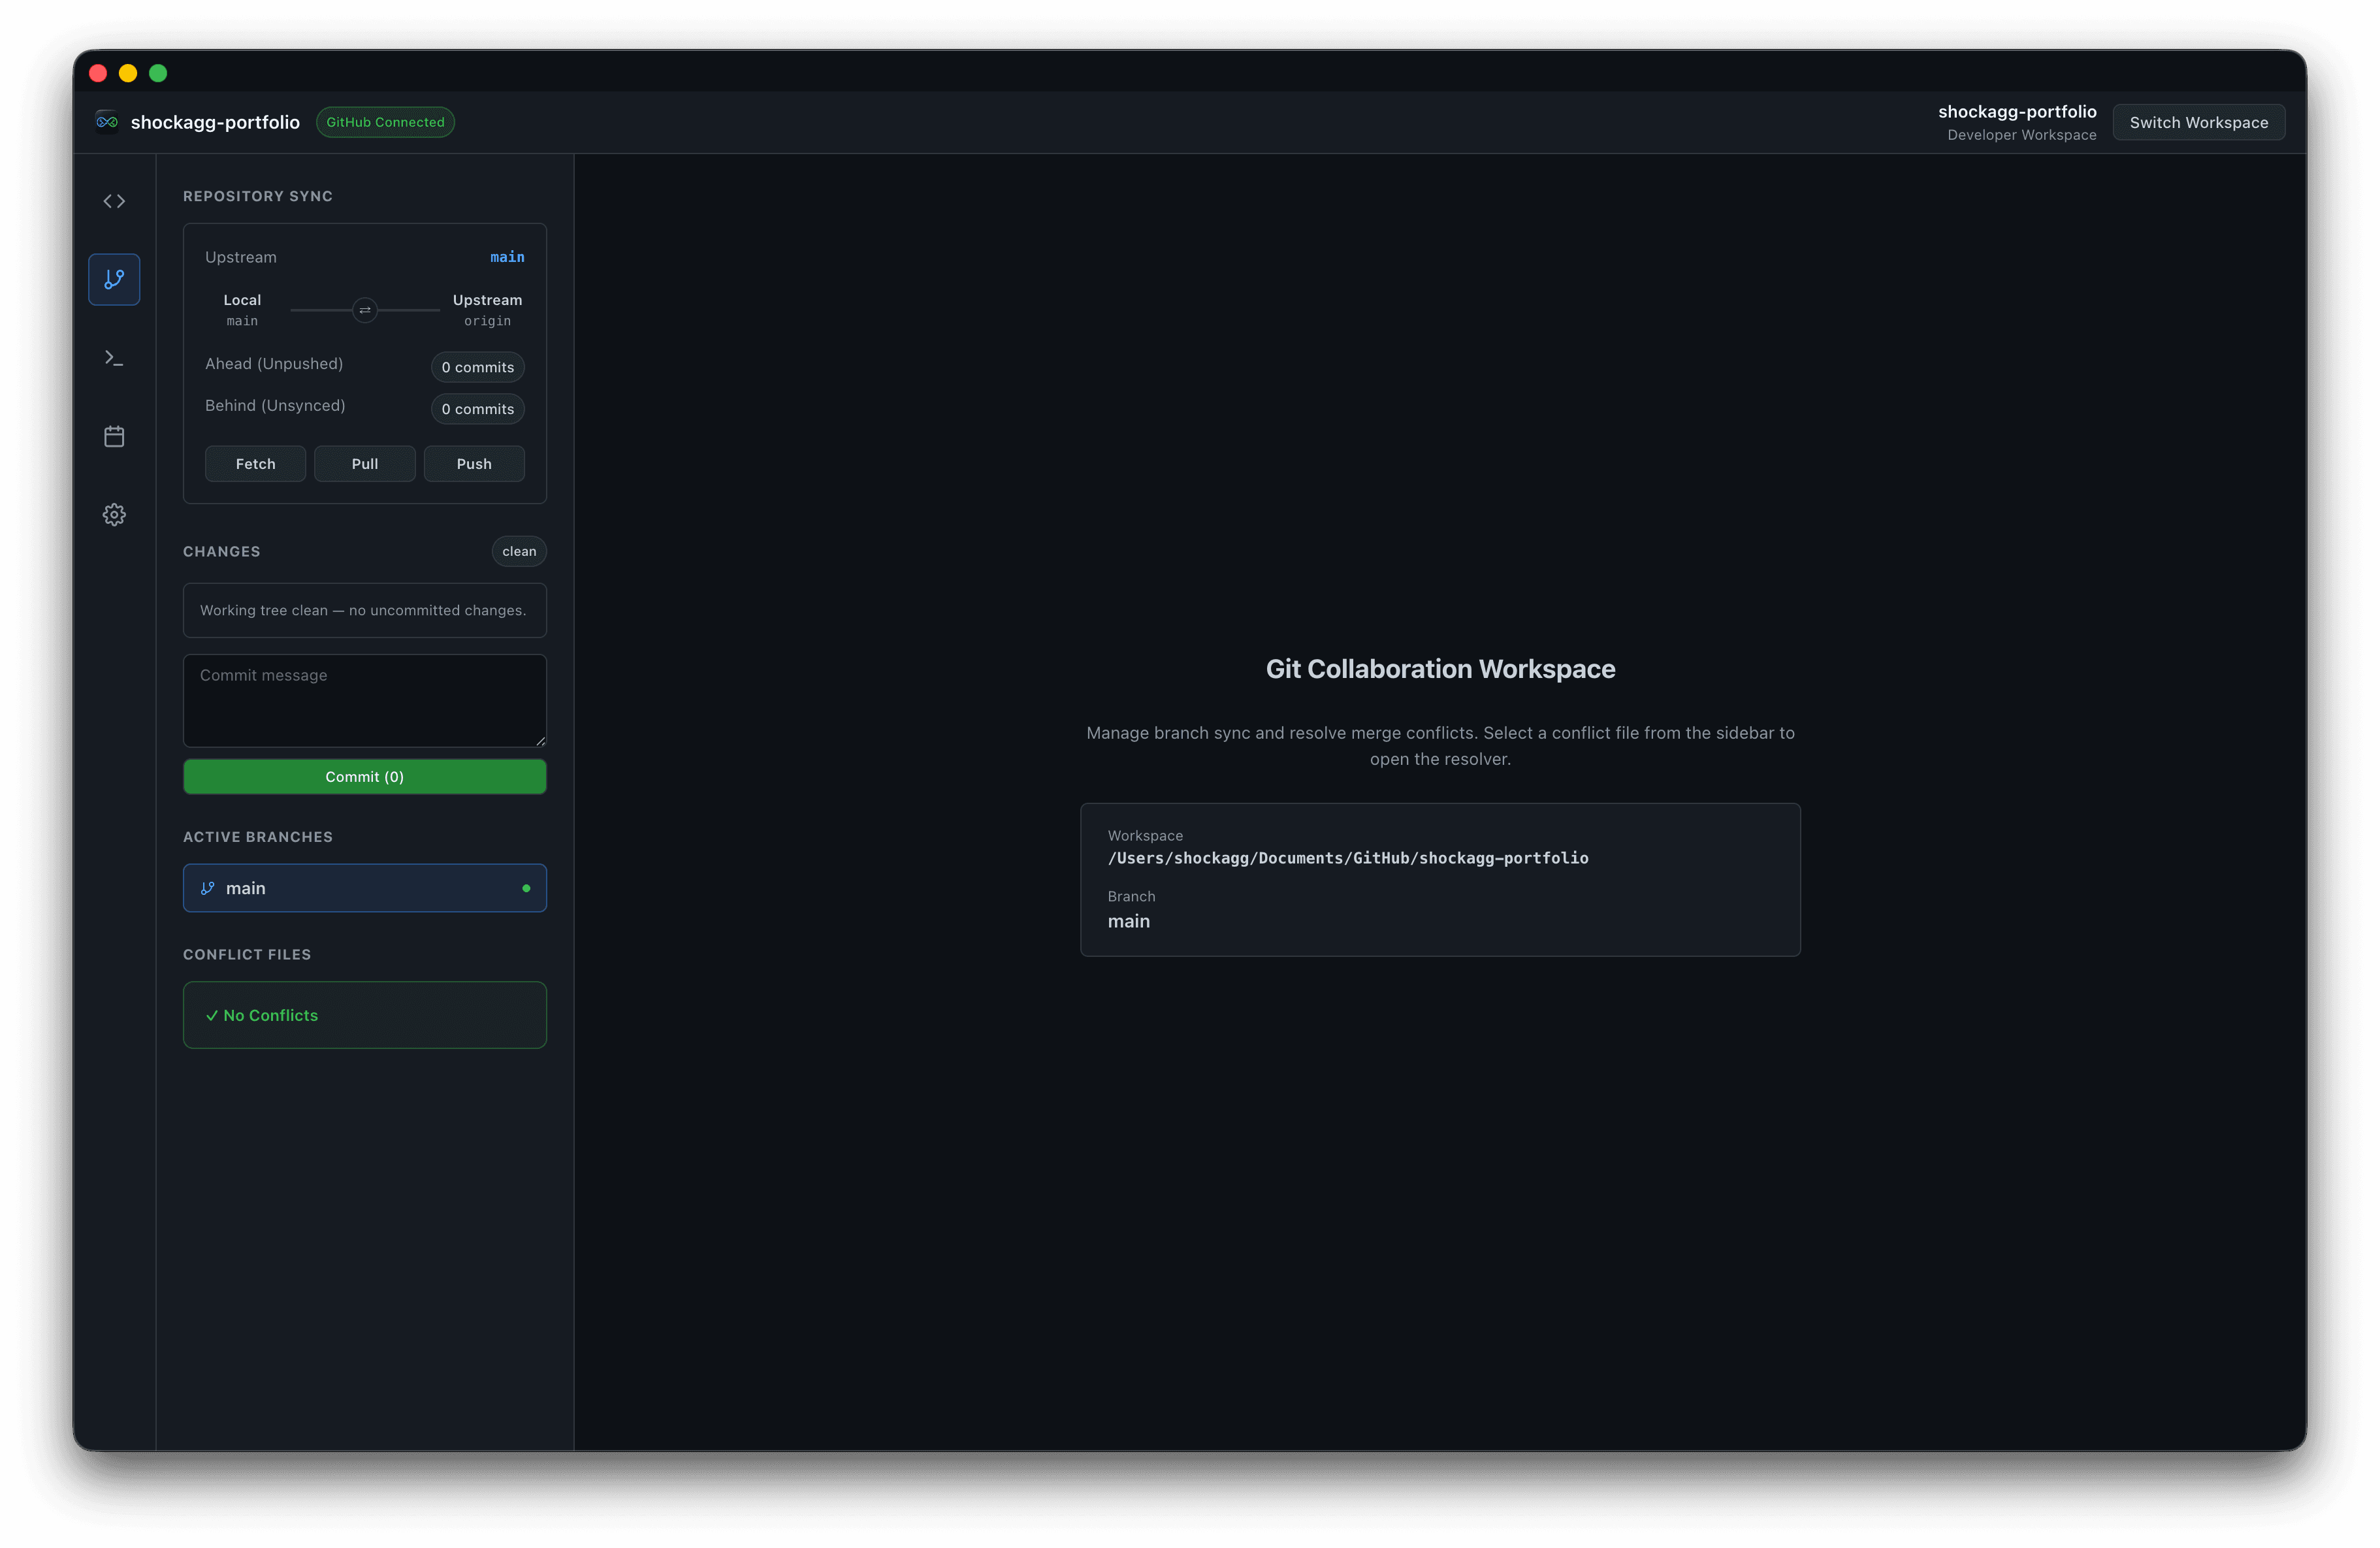This screenshot has height=1548, width=2380.
Task: Click the Upstream origin label
Action: pyautogui.click(x=487, y=310)
